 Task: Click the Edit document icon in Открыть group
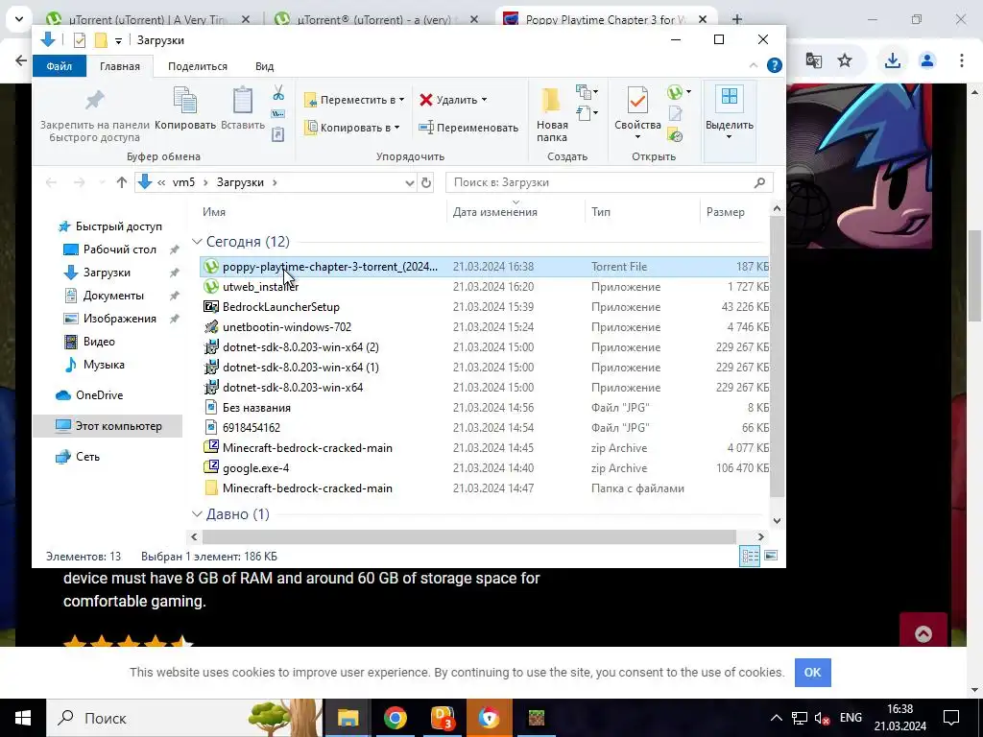pos(675,114)
